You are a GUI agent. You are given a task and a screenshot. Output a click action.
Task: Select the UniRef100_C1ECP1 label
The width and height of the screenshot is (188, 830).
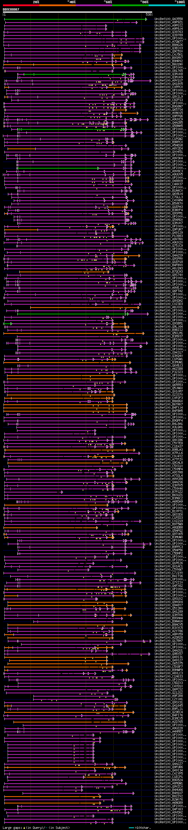[169, 777]
